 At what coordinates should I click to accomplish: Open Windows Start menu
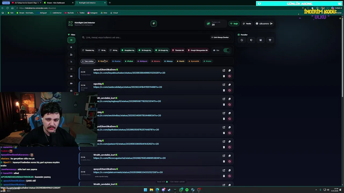[145, 190]
